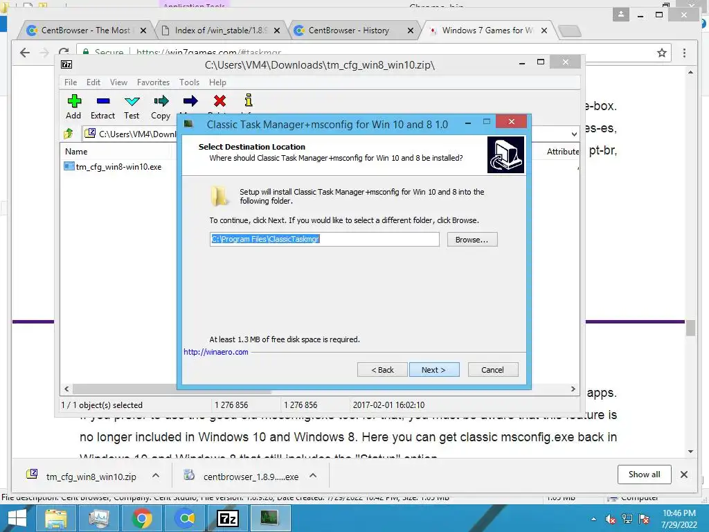This screenshot has height=532, width=709.
Task: Open Tools menu in 7-Zip
Action: point(189,82)
